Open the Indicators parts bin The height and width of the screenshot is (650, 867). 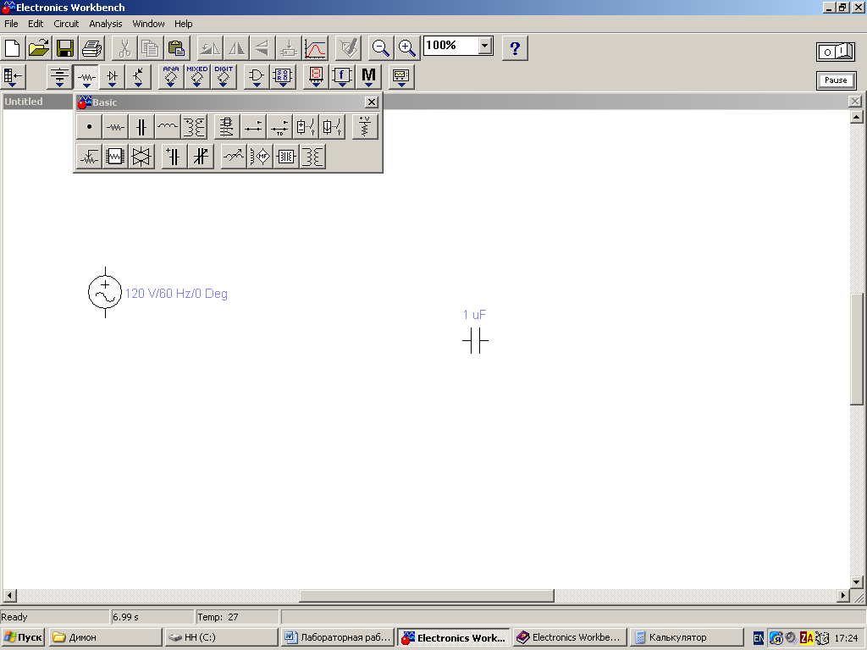pyautogui.click(x=316, y=77)
